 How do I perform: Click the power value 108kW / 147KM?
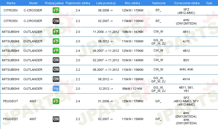pyautogui.click(x=132, y=32)
